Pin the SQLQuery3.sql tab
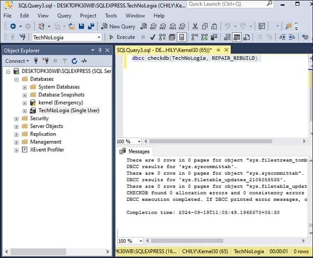 coord(218,50)
